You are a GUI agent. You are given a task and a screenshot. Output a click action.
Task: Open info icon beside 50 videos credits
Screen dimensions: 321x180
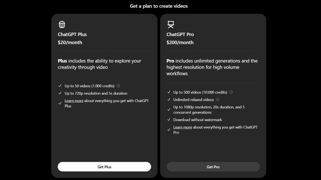tap(118, 86)
